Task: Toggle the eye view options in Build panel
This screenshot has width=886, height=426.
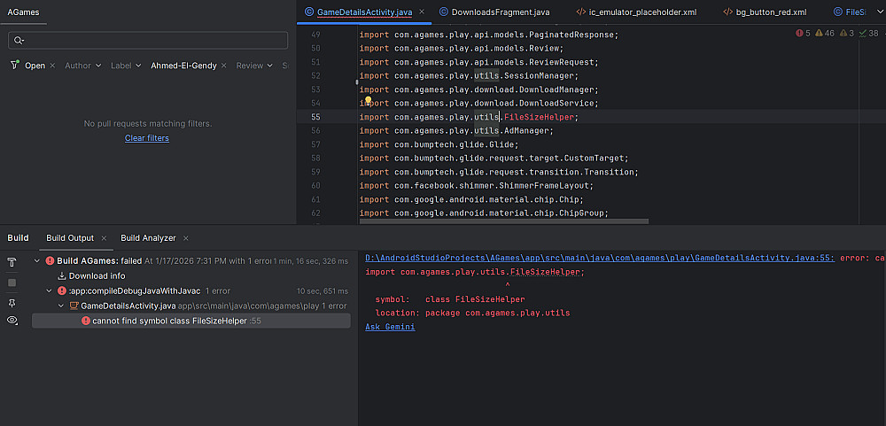Action: coord(12,321)
